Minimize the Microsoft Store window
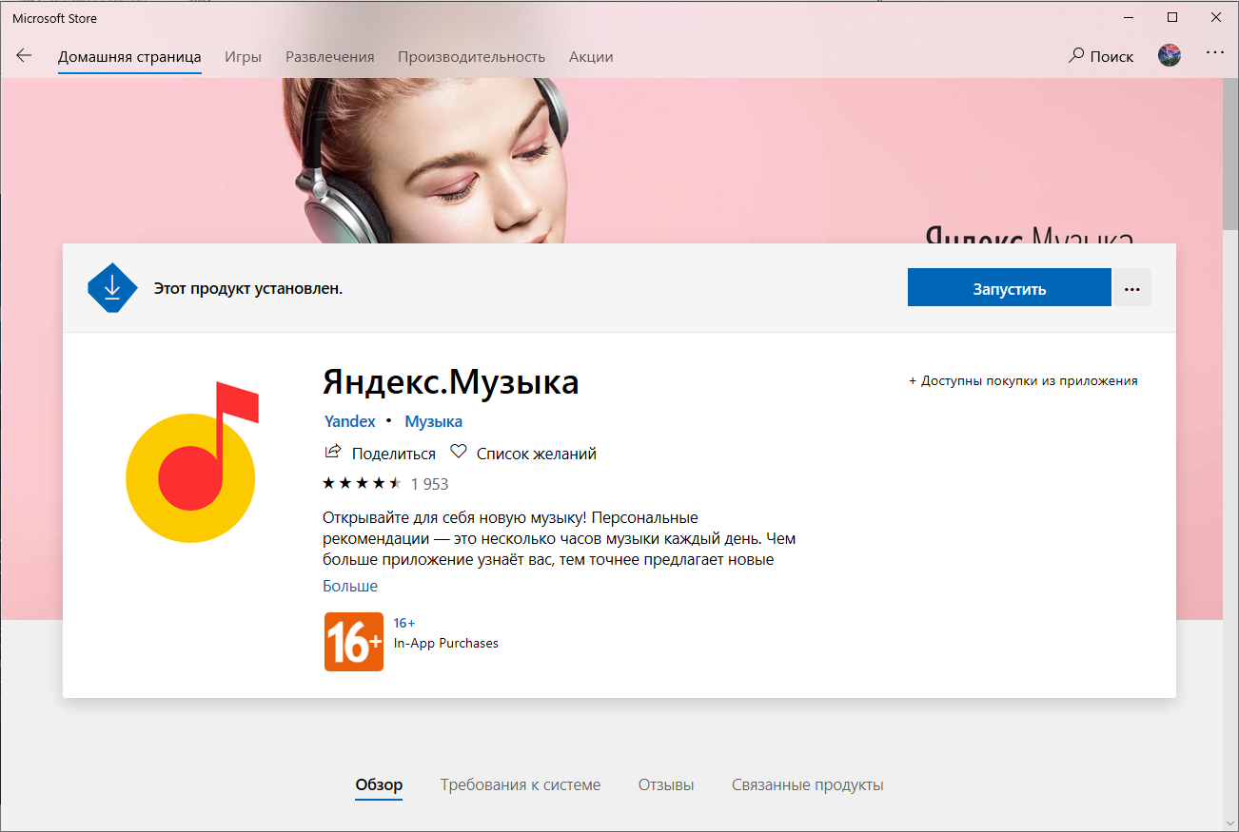The width and height of the screenshot is (1239, 832). [1129, 17]
